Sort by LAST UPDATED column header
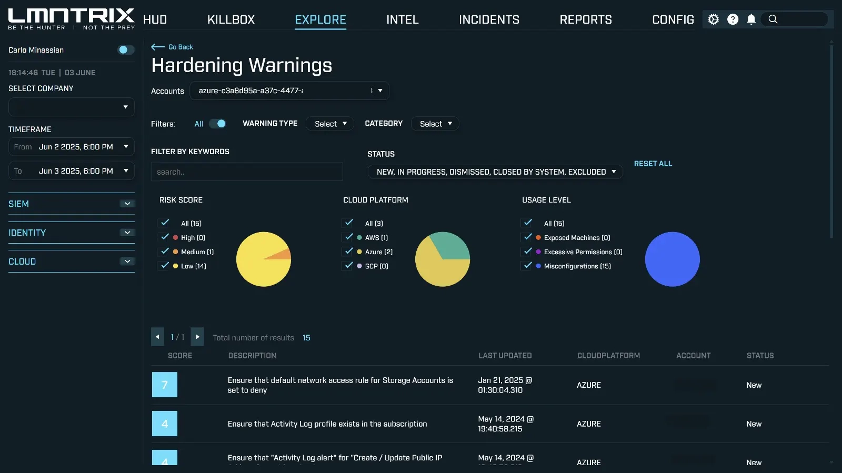 505,356
